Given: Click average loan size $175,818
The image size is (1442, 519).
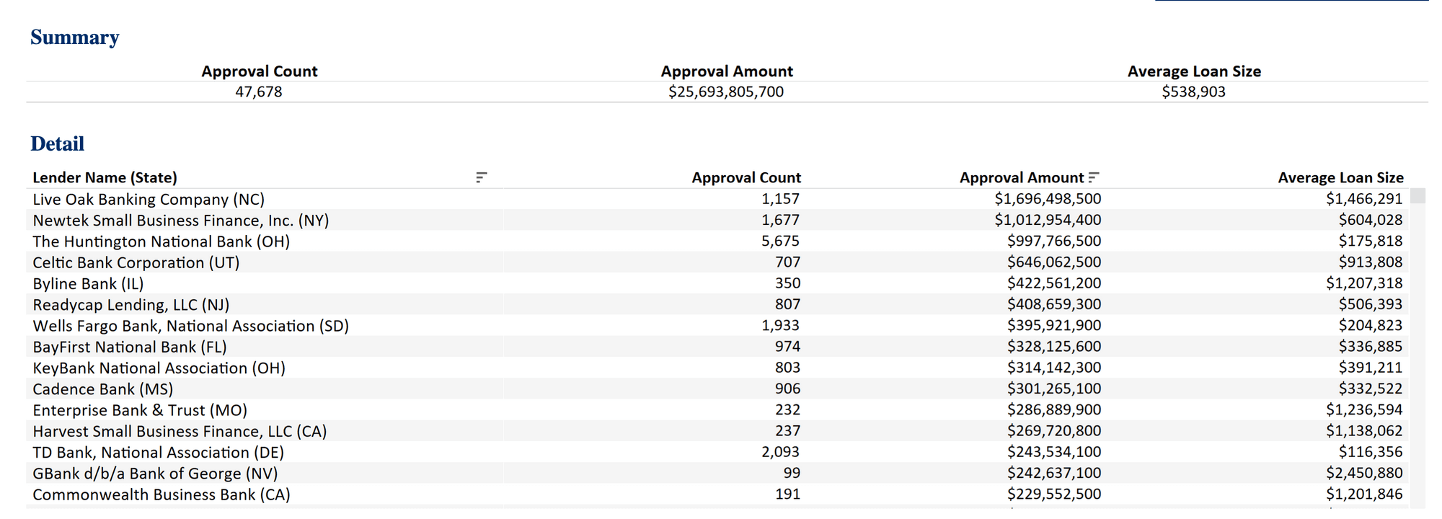Looking at the screenshot, I should 1371,241.
